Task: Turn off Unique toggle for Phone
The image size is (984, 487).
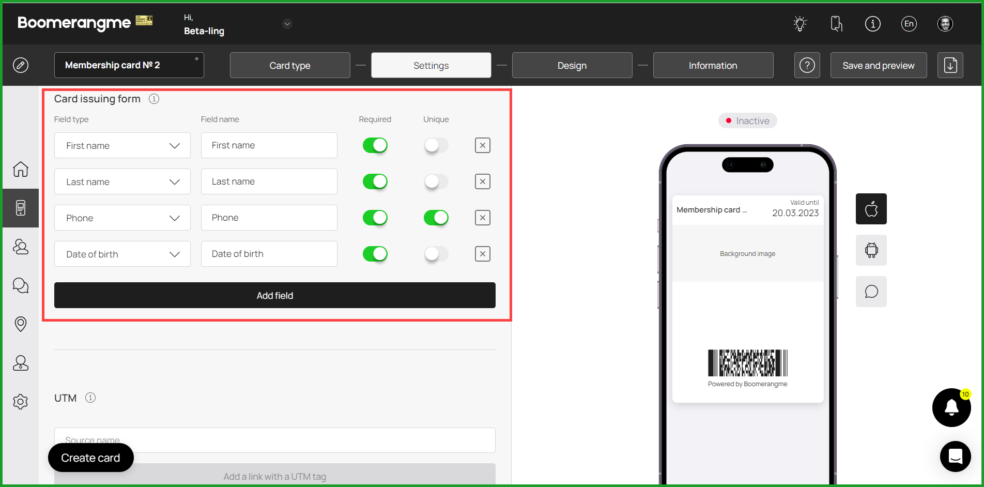Action: click(x=436, y=218)
